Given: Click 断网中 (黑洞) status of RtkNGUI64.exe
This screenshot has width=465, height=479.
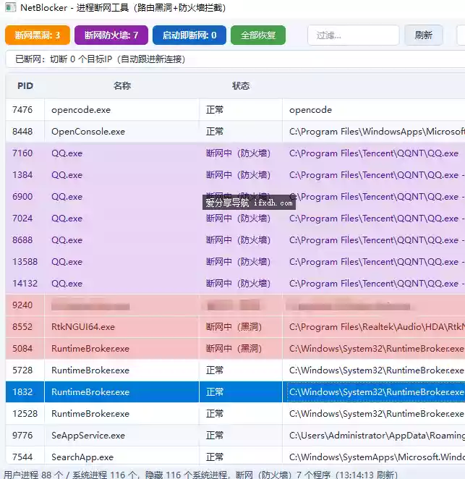Looking at the screenshot, I should click(x=234, y=326).
